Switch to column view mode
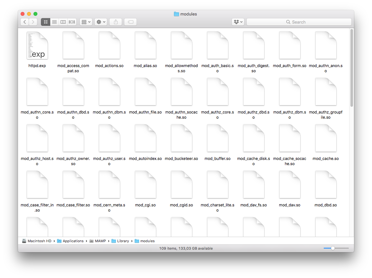The height and width of the screenshot is (278, 372). click(x=63, y=22)
